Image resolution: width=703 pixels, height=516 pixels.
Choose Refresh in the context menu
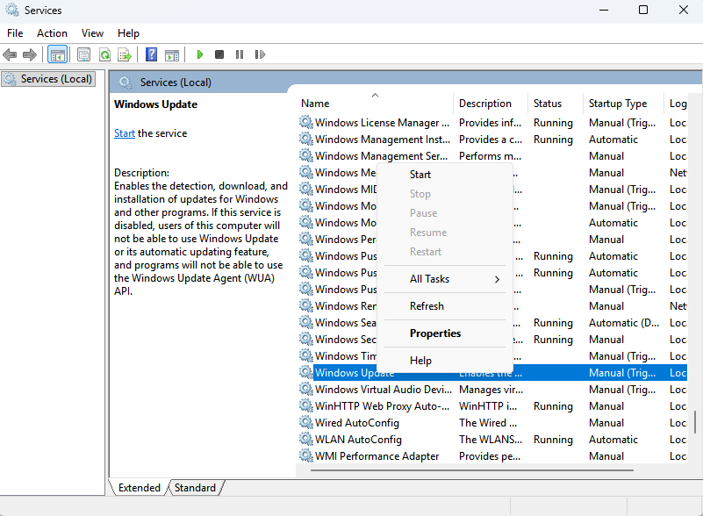tap(427, 306)
